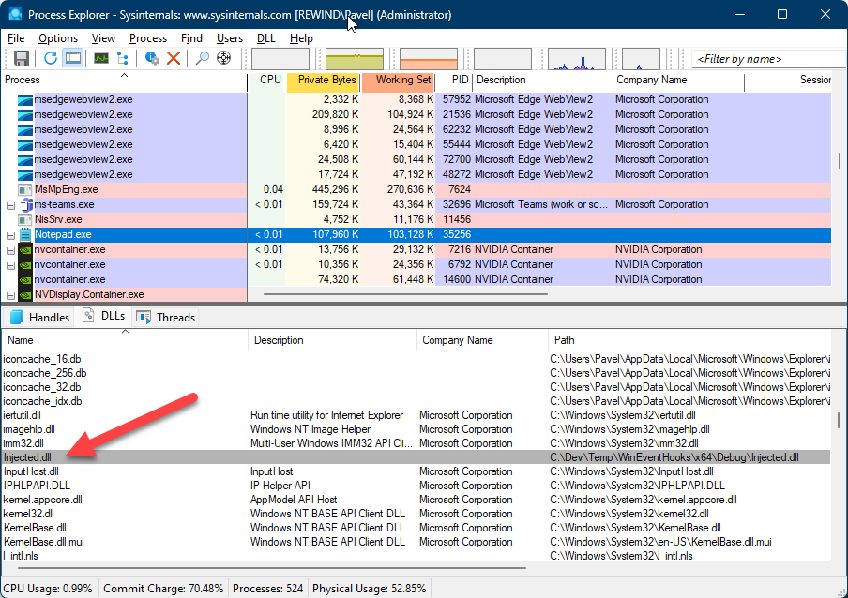The image size is (848, 598).
Task: Sort by the Process column header
Action: point(124,80)
